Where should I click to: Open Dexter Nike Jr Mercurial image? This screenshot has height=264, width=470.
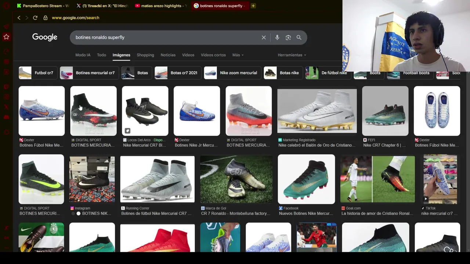[197, 111]
